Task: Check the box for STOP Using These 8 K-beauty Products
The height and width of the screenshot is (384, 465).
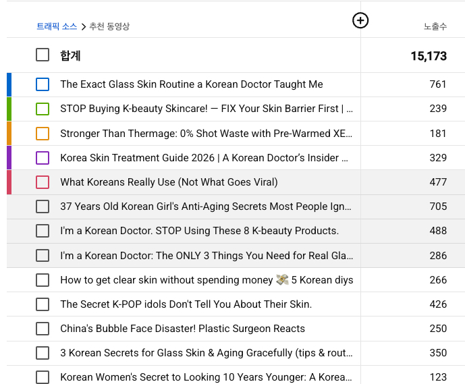Action: click(43, 231)
